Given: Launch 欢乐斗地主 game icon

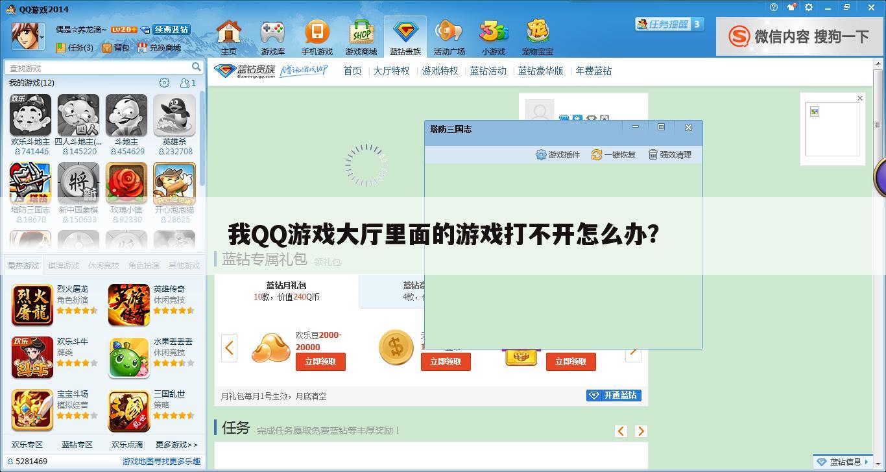Looking at the screenshot, I should pyautogui.click(x=30, y=115).
